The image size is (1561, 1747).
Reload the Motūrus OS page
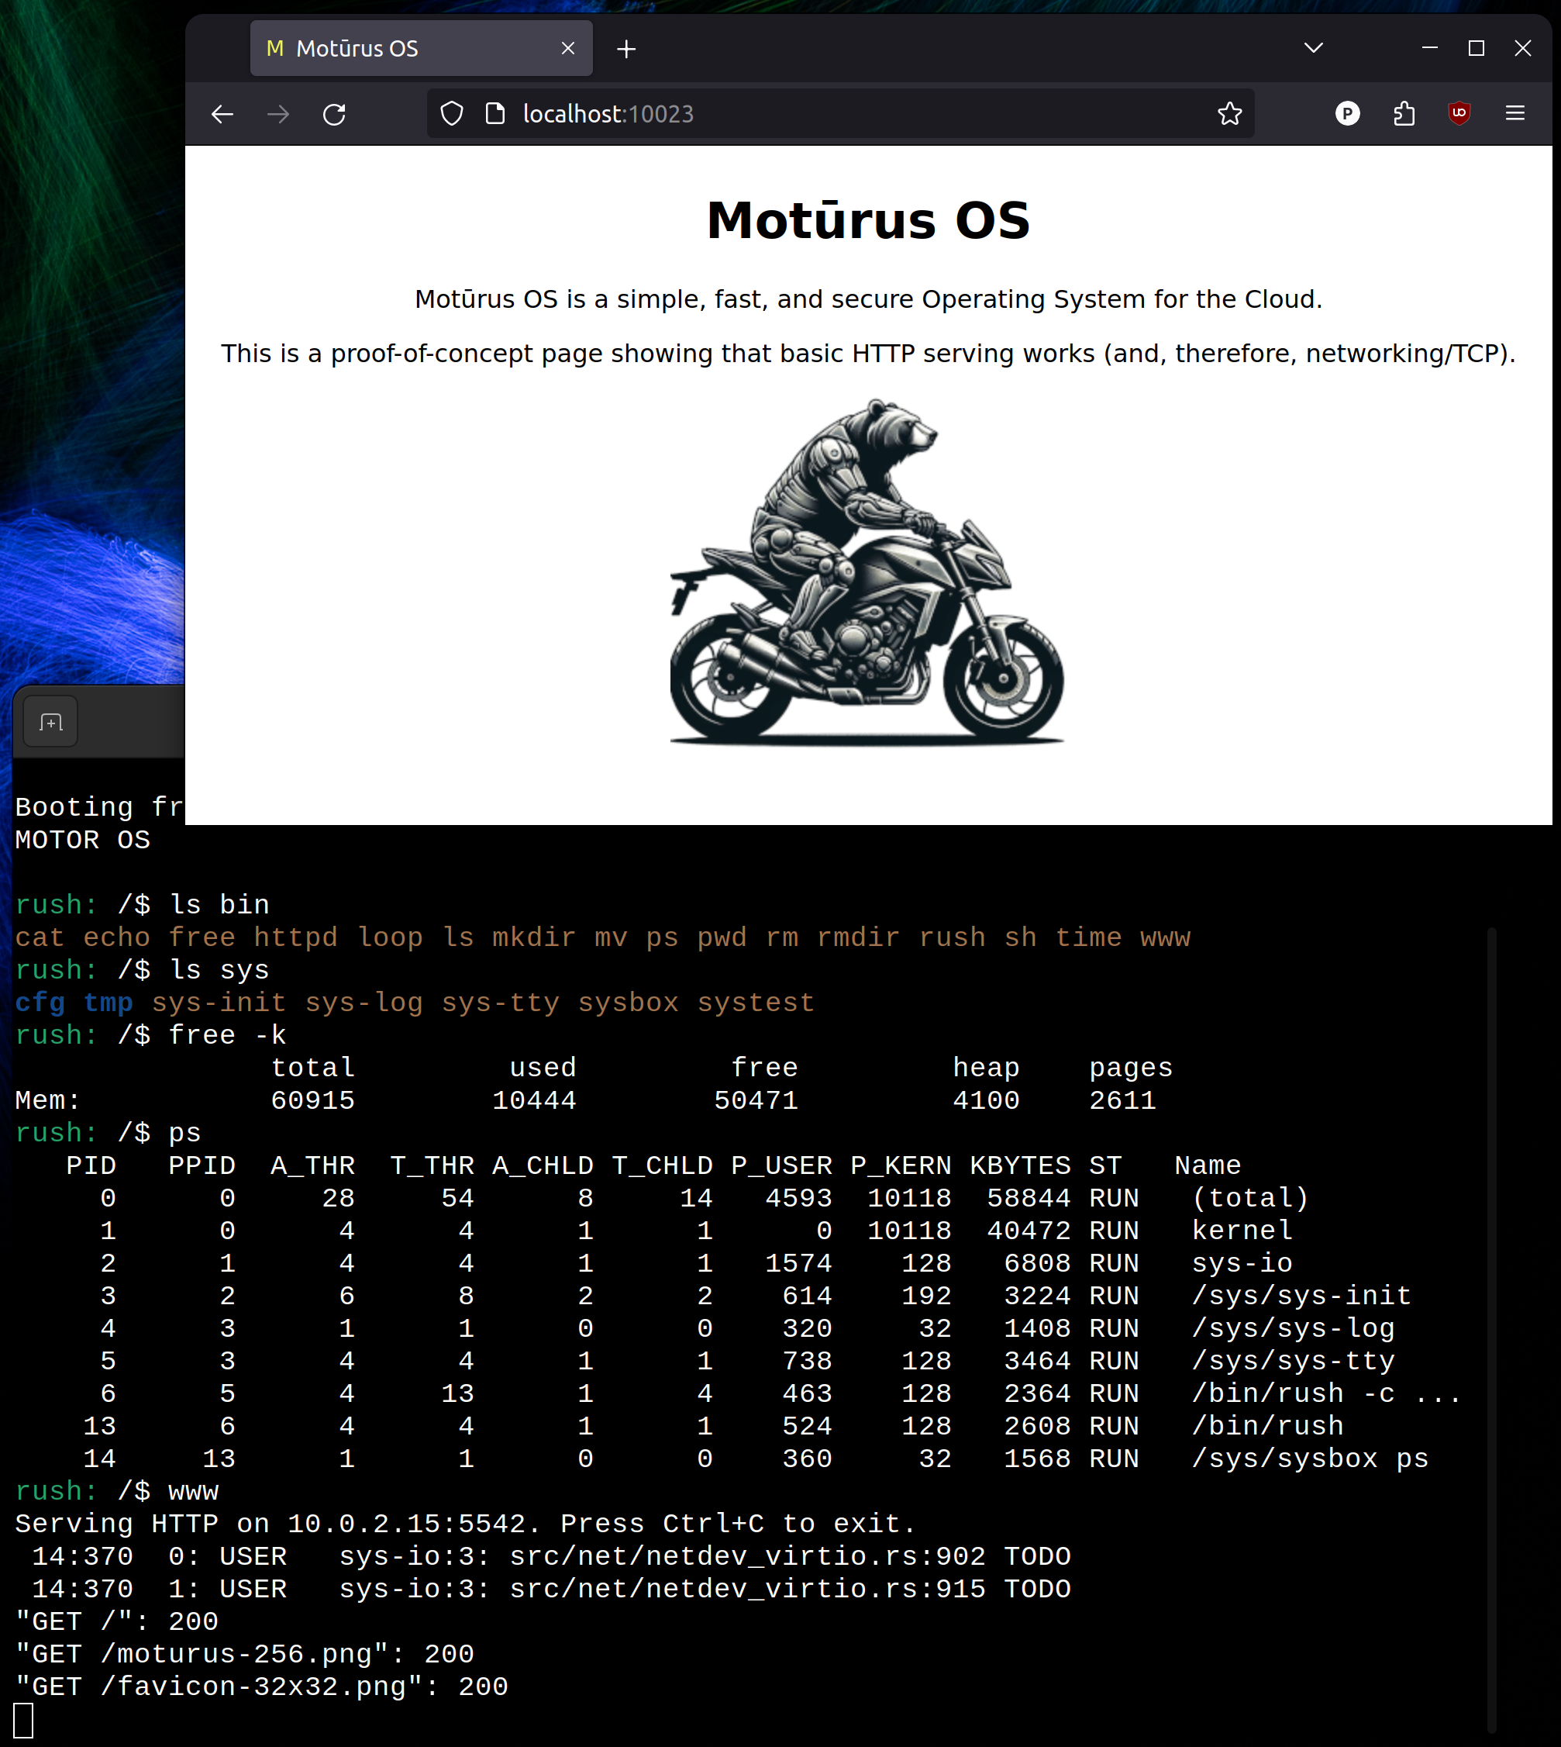(335, 112)
